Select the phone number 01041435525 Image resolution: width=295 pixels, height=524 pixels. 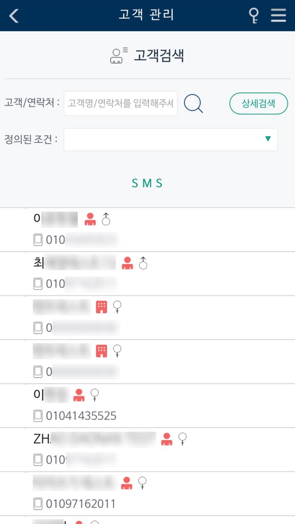pos(81,416)
